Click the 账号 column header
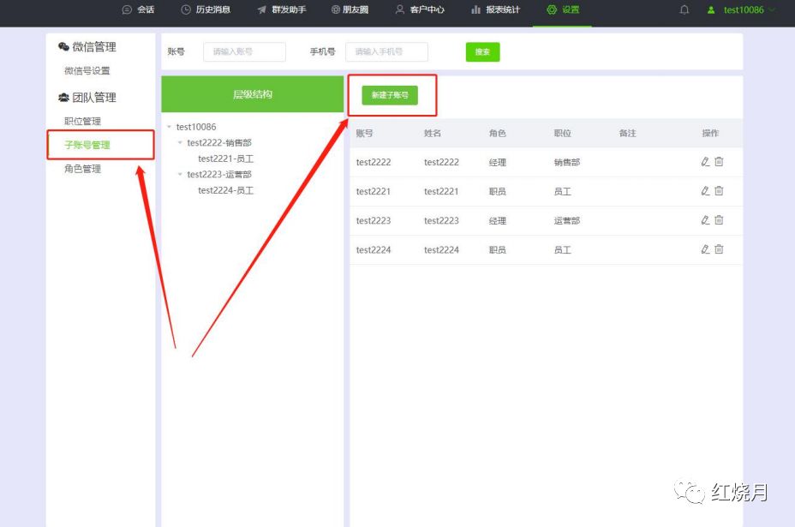 pos(364,133)
